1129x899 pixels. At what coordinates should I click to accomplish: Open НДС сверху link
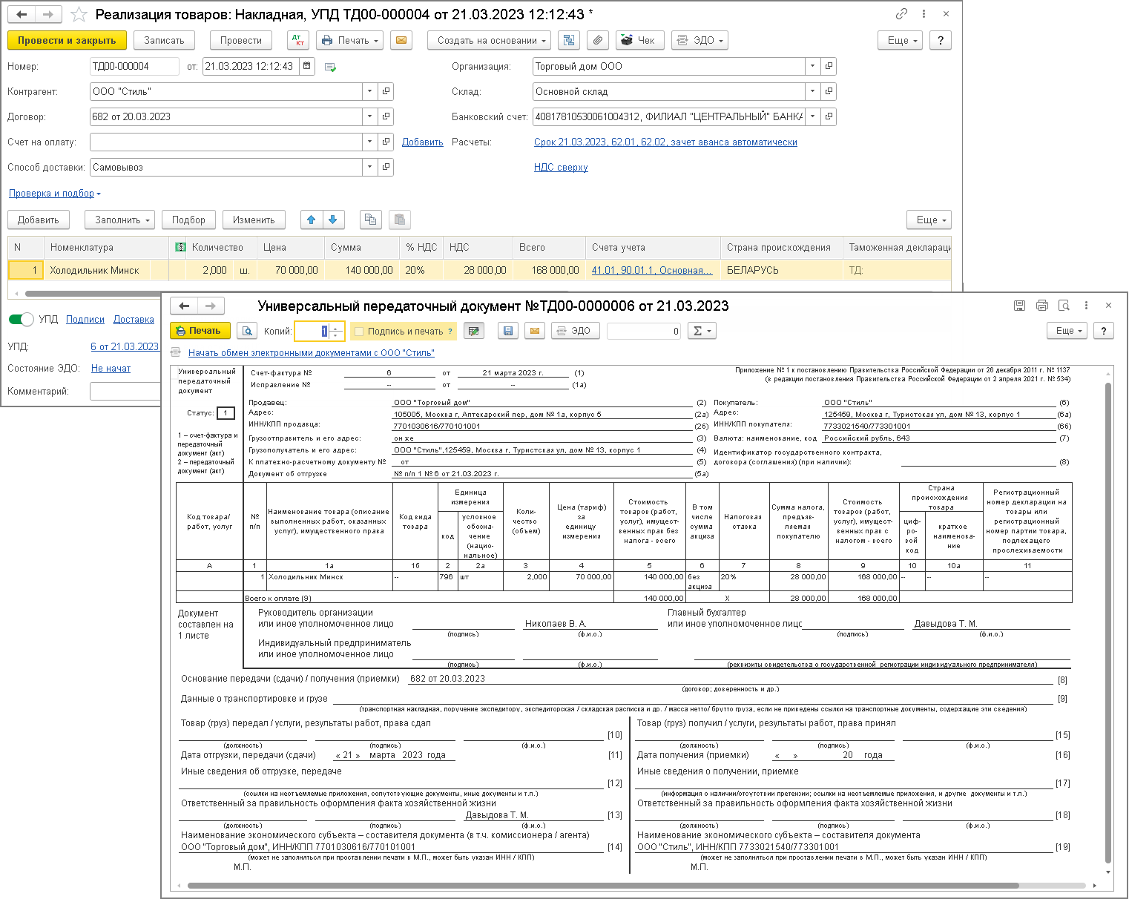(x=561, y=167)
